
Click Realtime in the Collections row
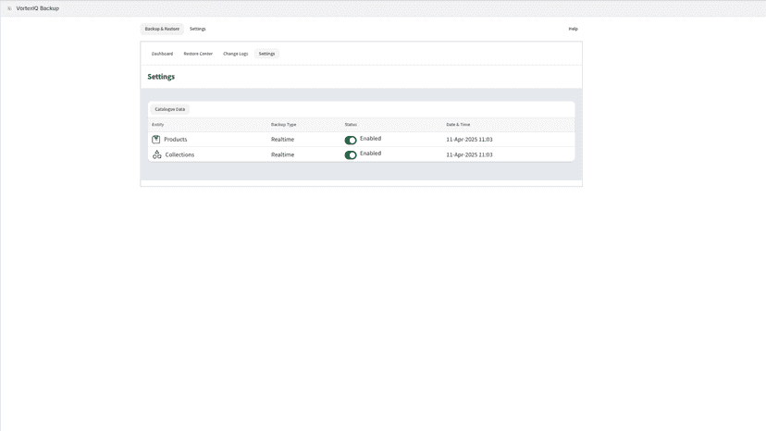[282, 154]
